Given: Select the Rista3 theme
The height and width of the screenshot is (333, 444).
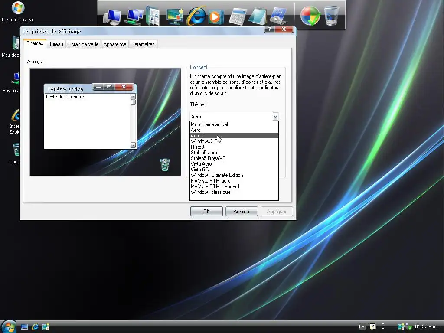Looking at the screenshot, I should tap(234, 147).
